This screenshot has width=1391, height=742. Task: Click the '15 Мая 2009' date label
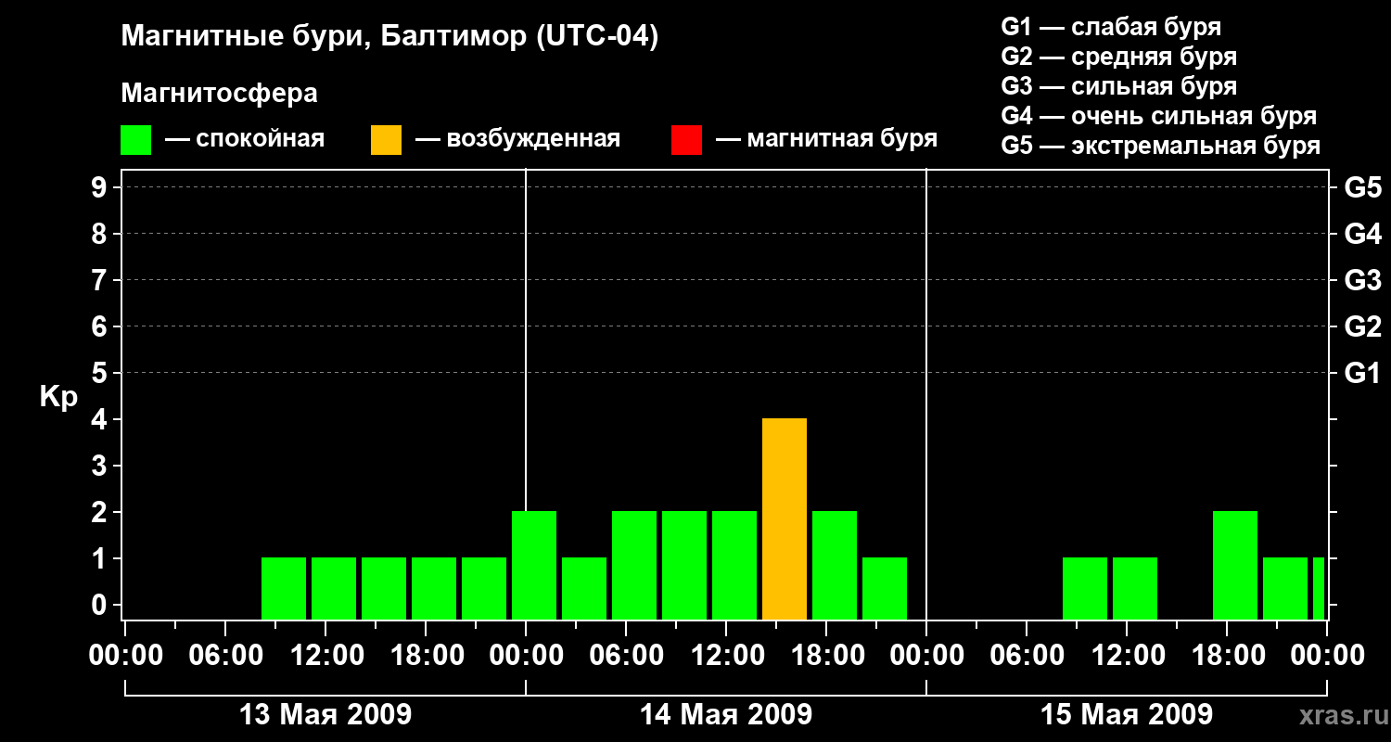click(1127, 714)
